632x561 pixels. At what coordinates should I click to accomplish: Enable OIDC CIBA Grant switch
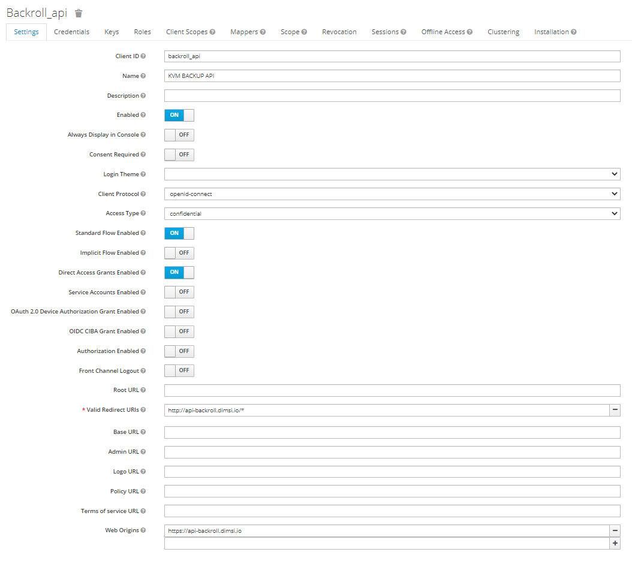tap(179, 331)
